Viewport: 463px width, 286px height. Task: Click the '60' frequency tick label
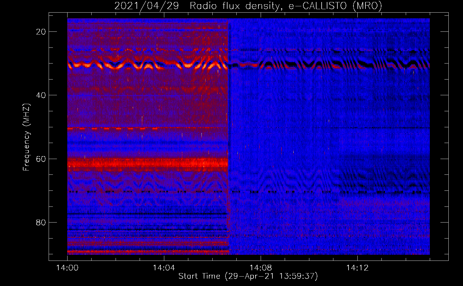coord(41,159)
